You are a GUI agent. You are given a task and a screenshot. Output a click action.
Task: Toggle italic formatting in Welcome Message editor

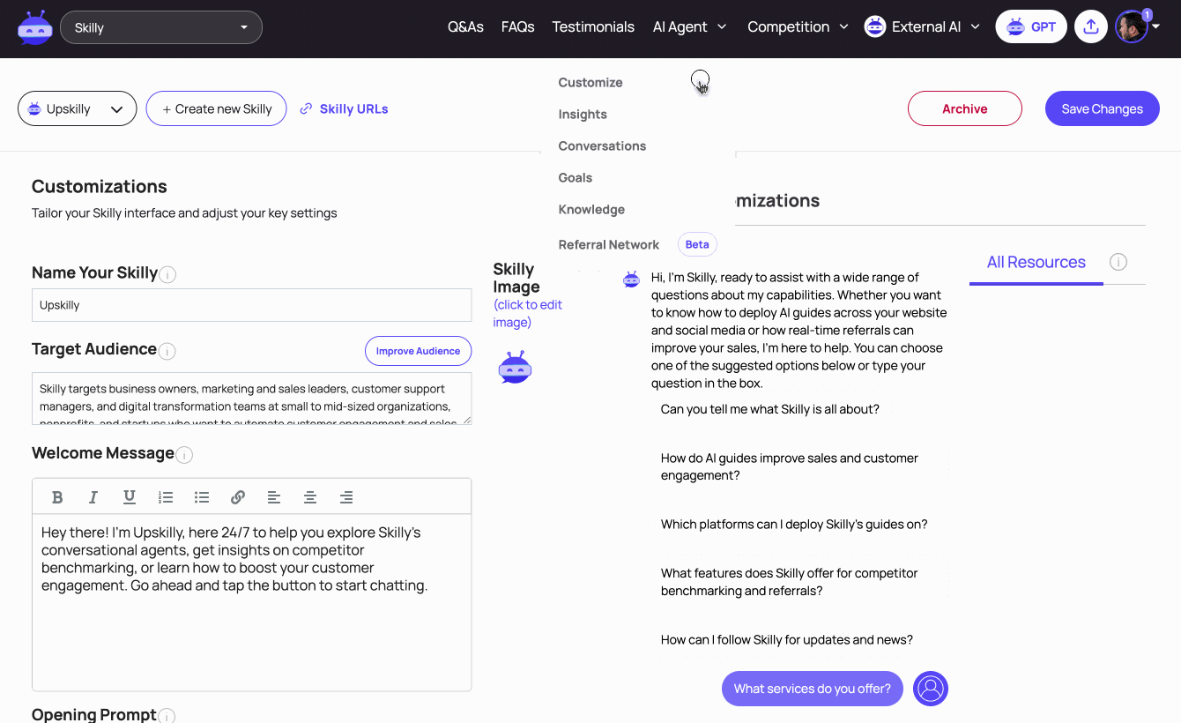point(93,497)
